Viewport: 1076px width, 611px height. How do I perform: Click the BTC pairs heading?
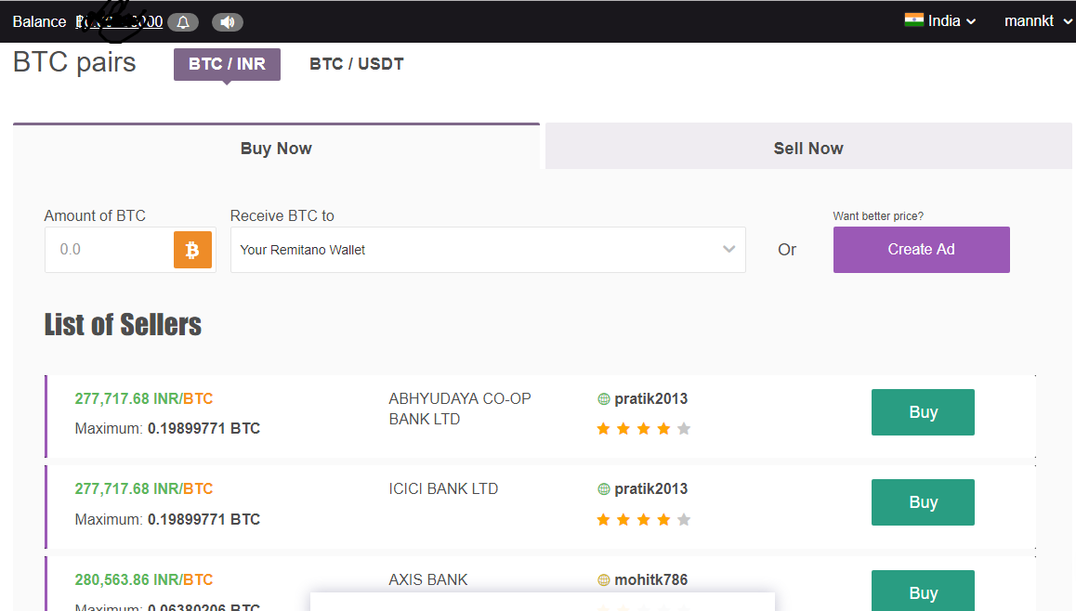click(74, 62)
